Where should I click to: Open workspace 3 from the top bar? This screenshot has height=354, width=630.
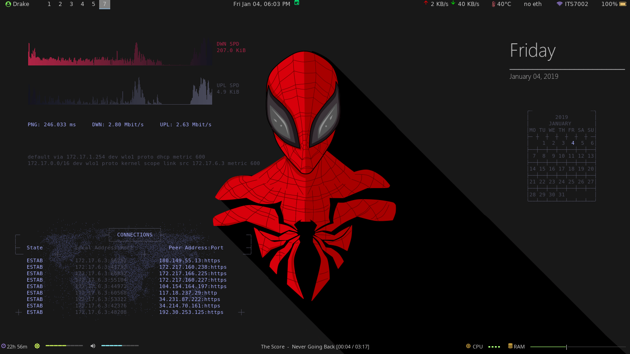pos(71,4)
